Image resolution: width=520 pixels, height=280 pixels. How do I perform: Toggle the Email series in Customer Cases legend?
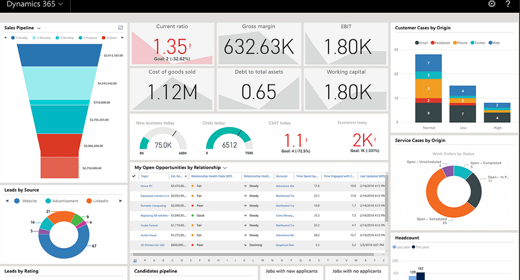pos(421,43)
